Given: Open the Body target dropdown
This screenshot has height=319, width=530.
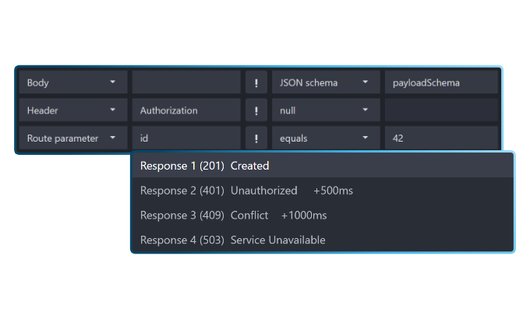Looking at the screenshot, I should tap(72, 82).
